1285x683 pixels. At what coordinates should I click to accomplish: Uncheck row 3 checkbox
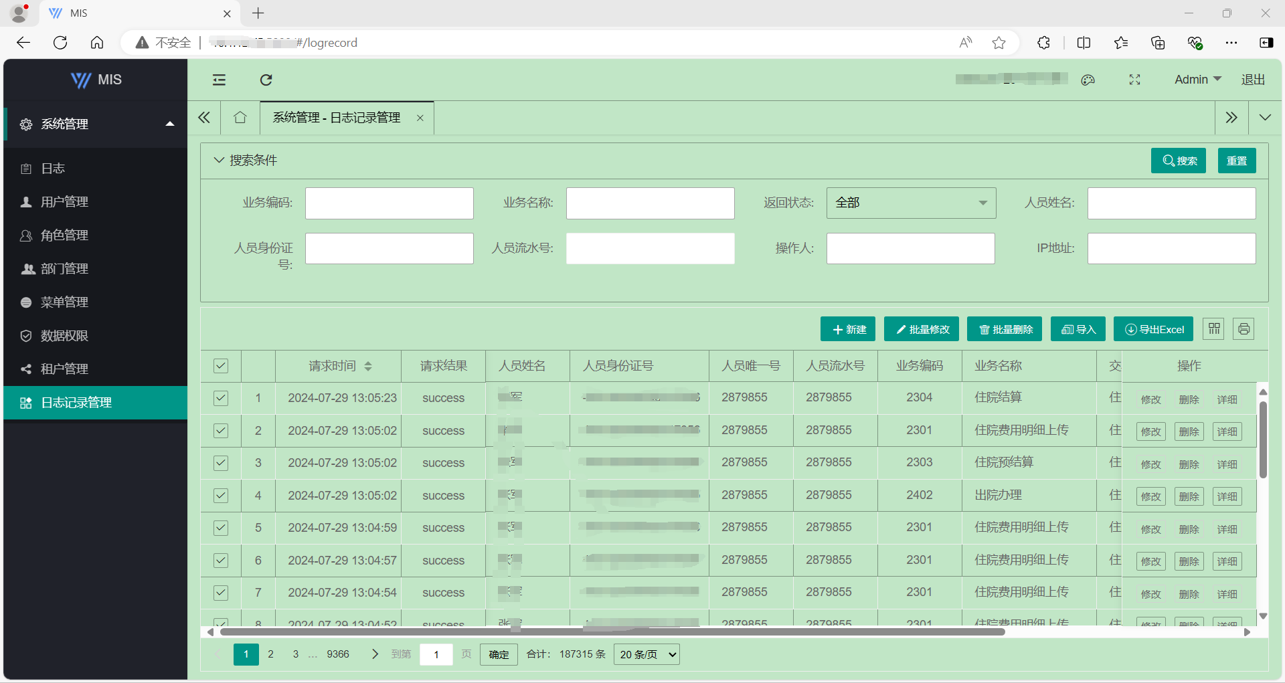221,463
